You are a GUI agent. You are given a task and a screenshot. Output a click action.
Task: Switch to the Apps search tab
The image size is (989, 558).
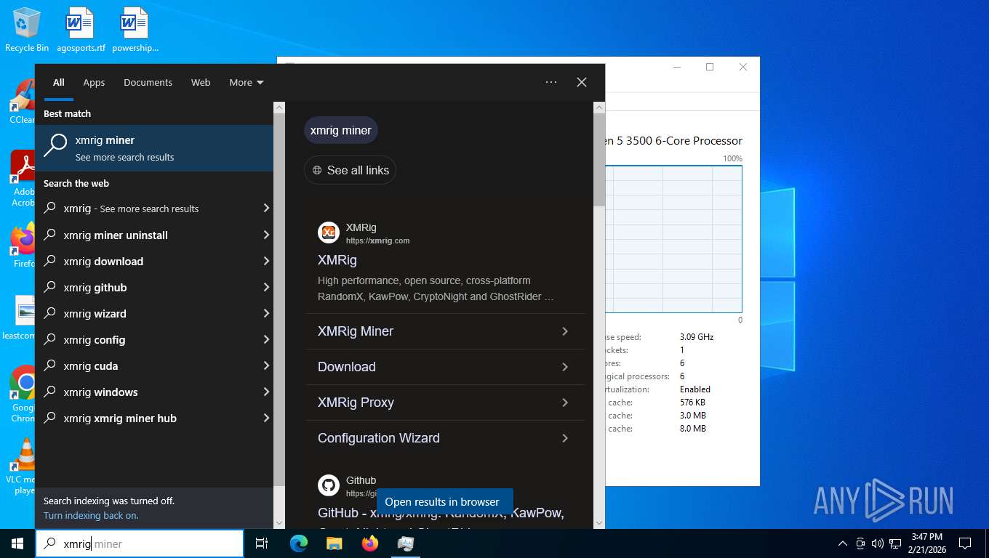point(94,83)
